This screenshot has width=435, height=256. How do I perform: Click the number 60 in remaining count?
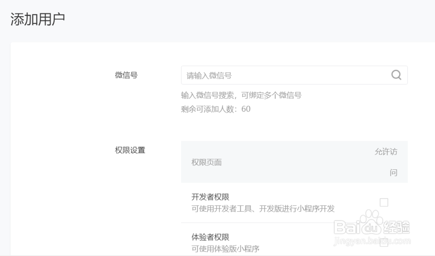click(x=246, y=109)
